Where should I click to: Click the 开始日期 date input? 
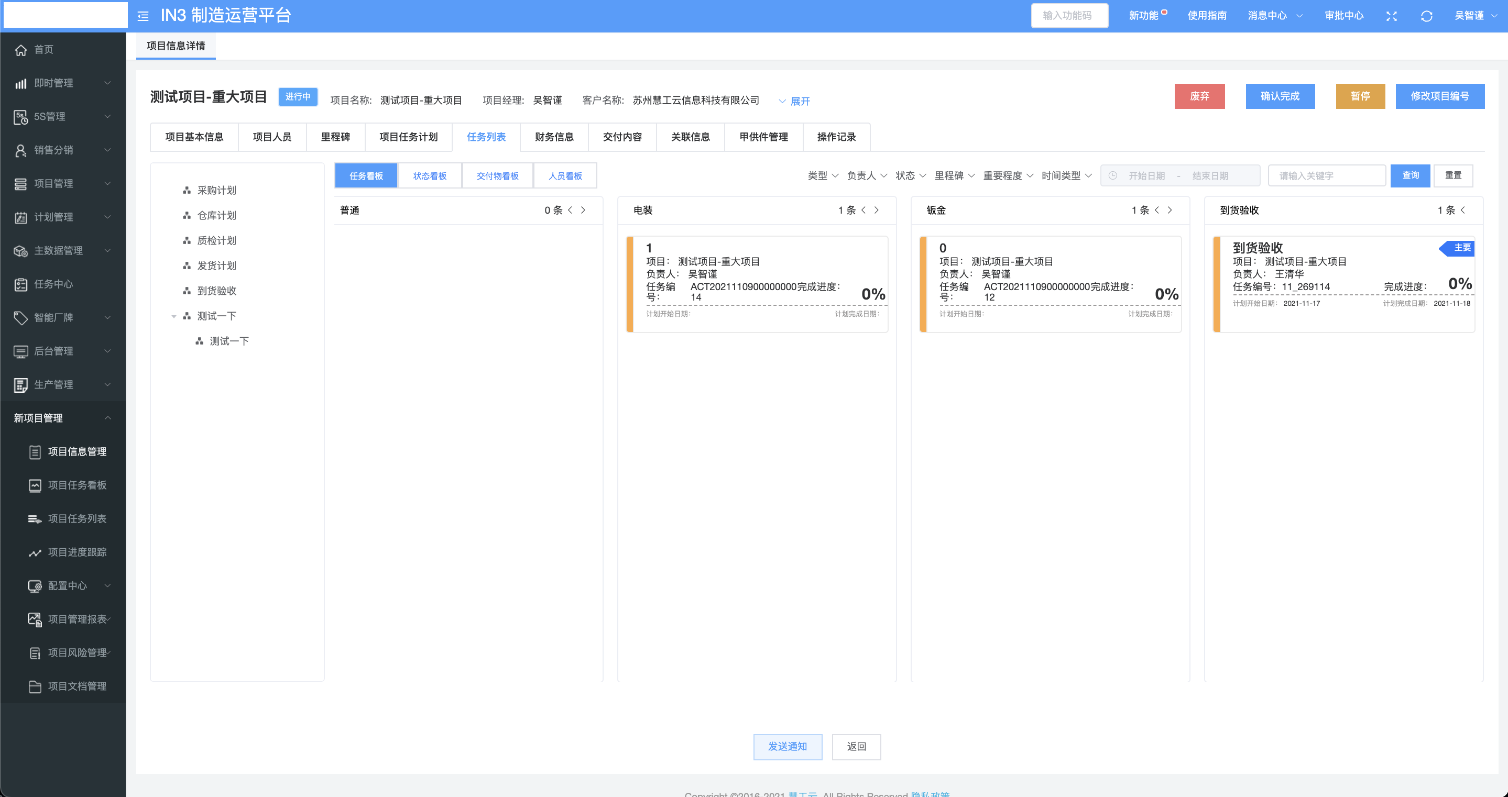1146,176
